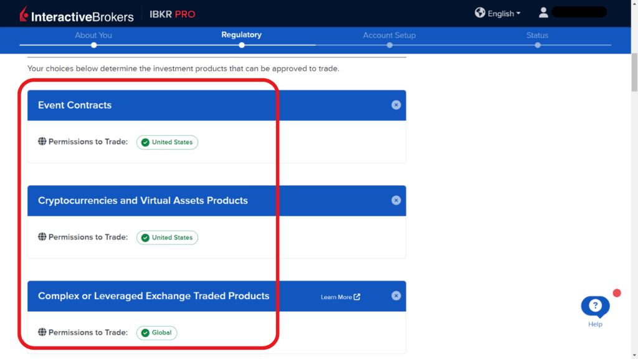
Task: Click the Global permissions badge
Action: point(156,332)
